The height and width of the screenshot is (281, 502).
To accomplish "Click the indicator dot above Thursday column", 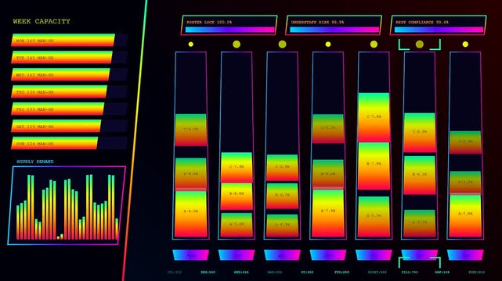I will tap(328, 44).
